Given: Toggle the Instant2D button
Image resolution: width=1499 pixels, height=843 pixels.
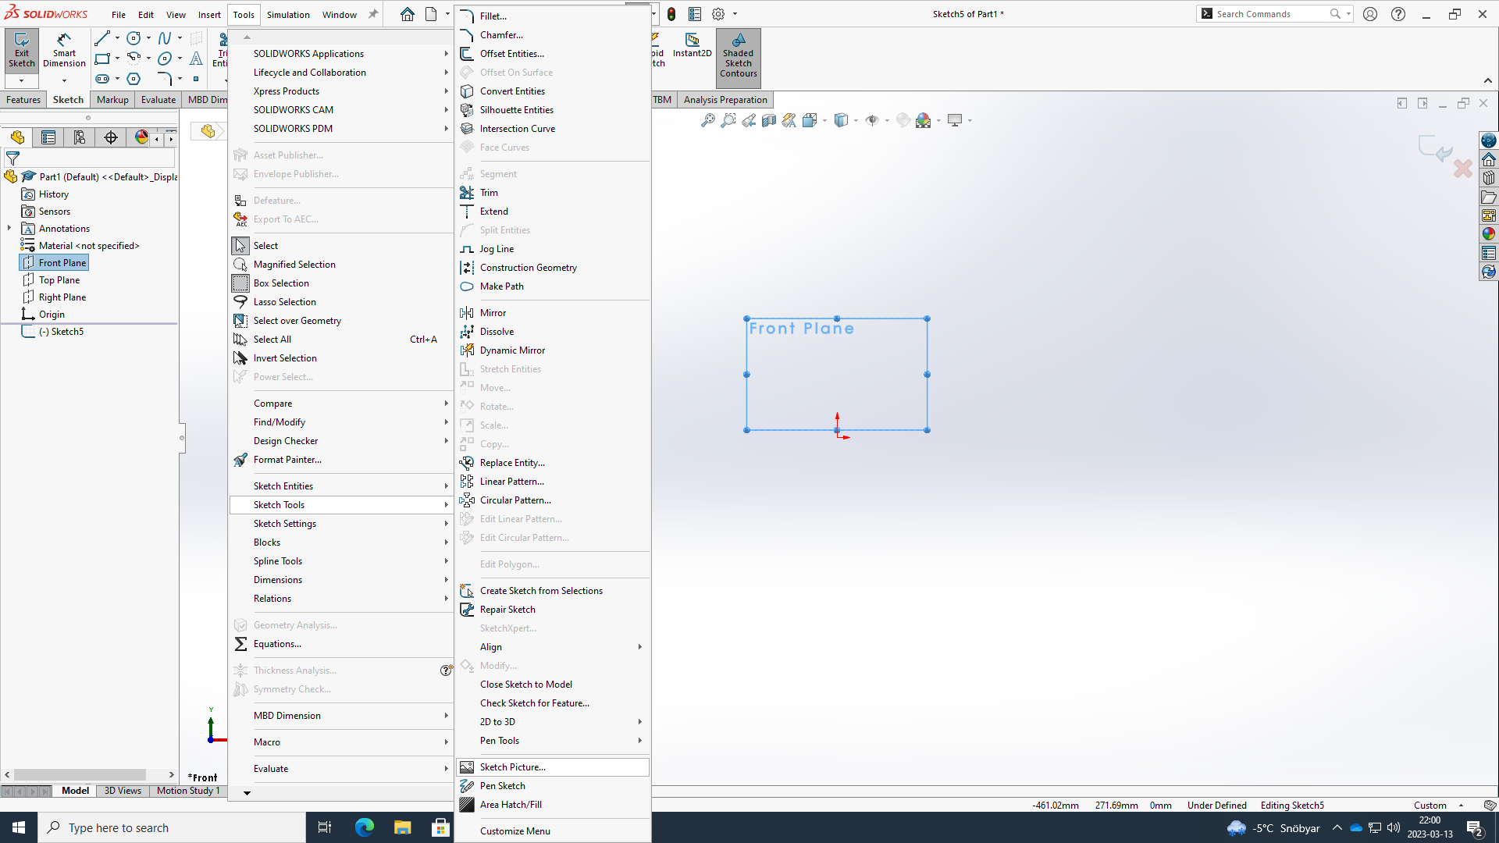Looking at the screenshot, I should [692, 45].
